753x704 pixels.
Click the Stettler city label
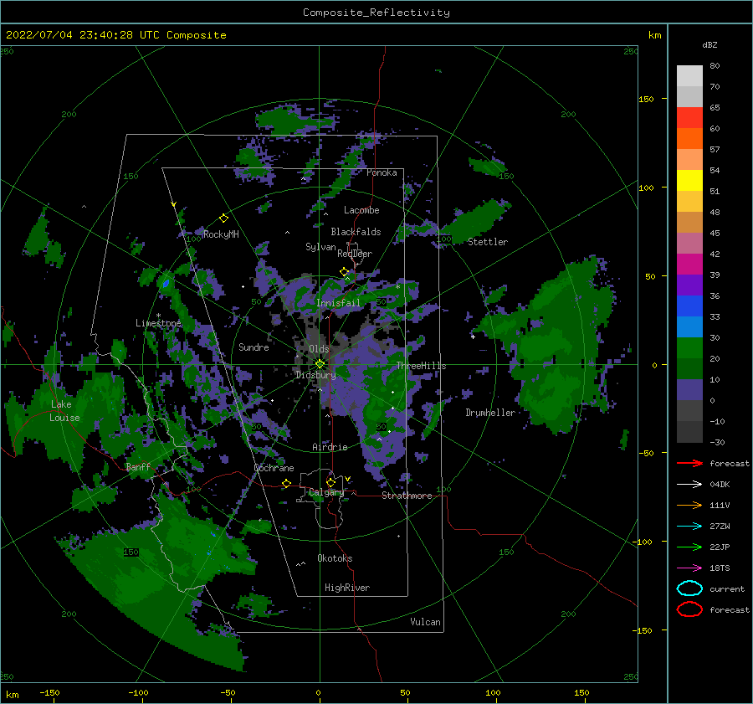(x=488, y=242)
